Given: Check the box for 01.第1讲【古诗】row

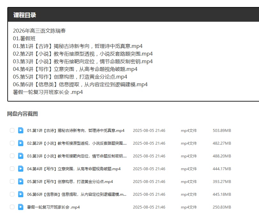Looking at the screenshot, I should coord(12,130).
